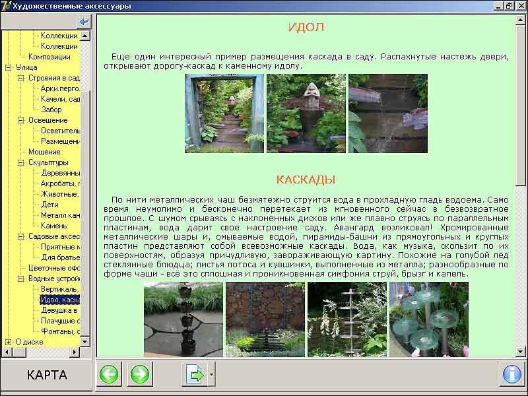Collapse the Освещение tree branch
528x396 pixels.
(x=20, y=120)
